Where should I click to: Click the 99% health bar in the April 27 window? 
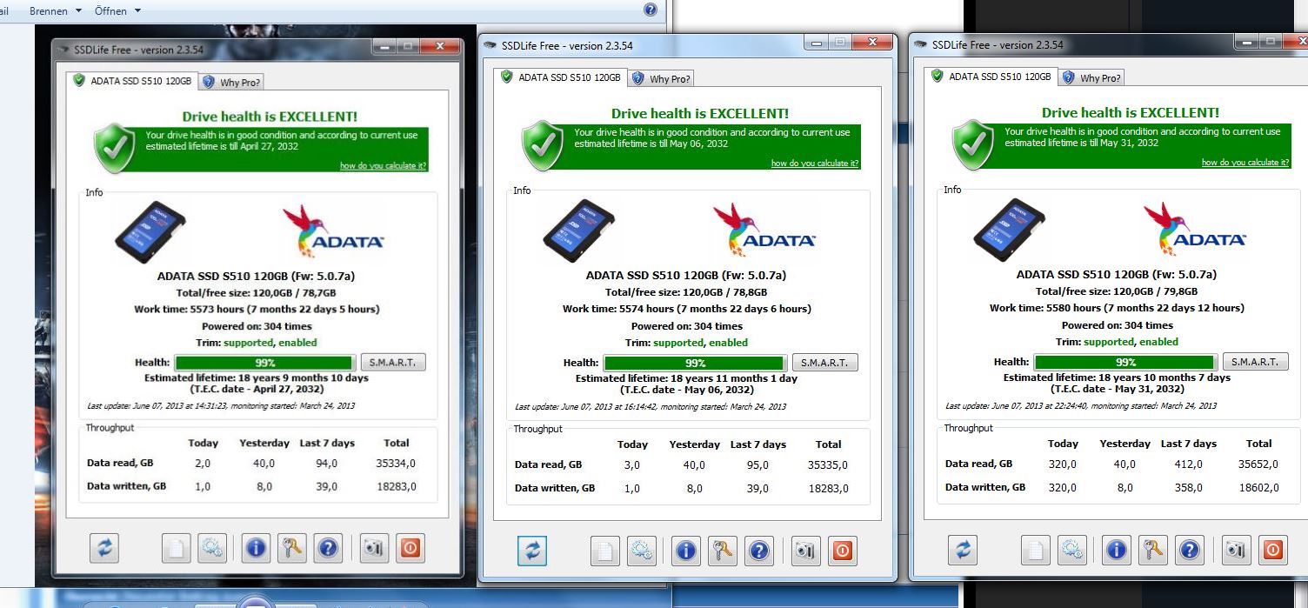(265, 363)
